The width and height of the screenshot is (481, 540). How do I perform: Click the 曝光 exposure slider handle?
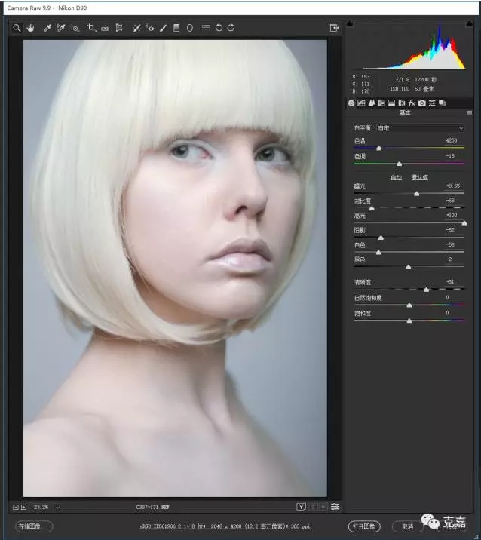click(416, 194)
